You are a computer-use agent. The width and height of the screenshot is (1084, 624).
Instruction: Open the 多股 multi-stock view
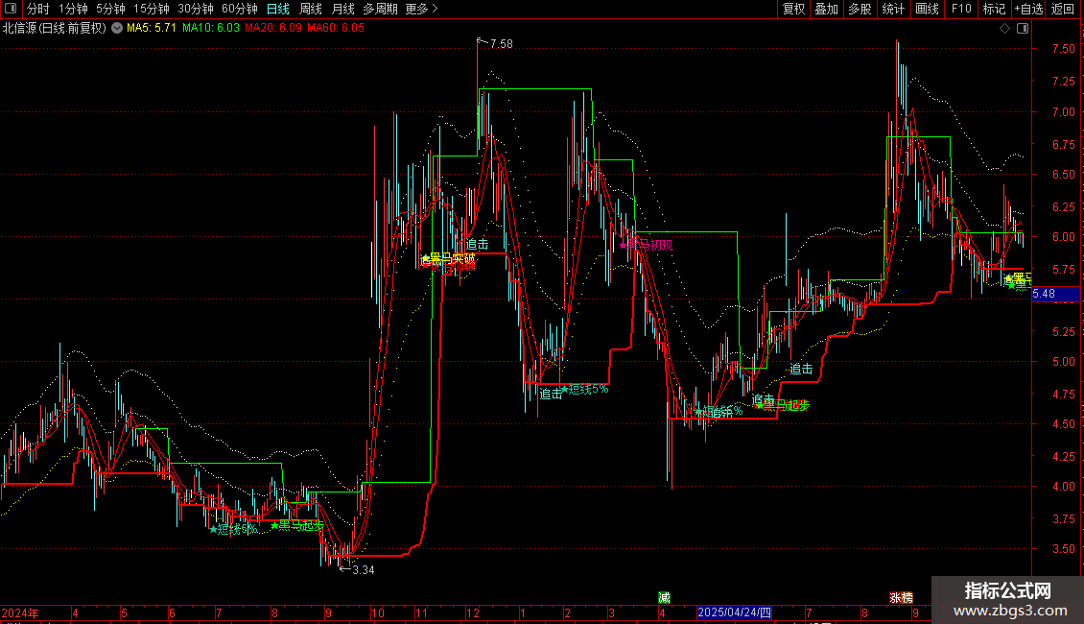pos(860,9)
